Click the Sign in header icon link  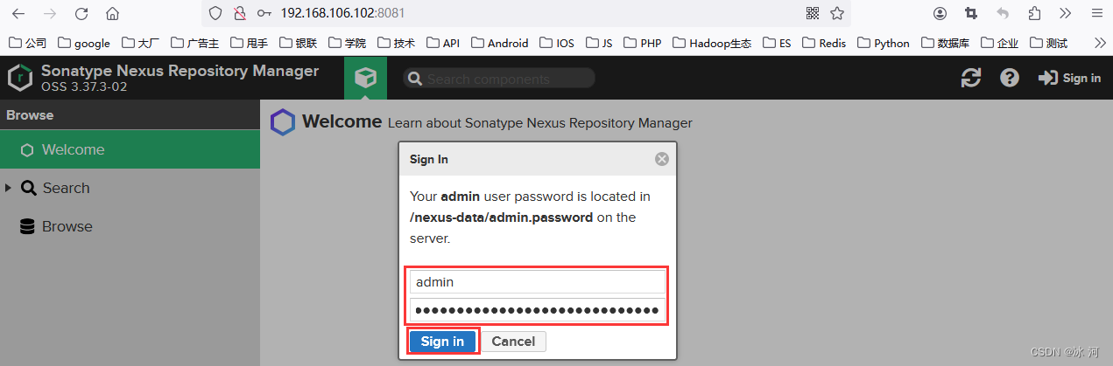(1069, 78)
